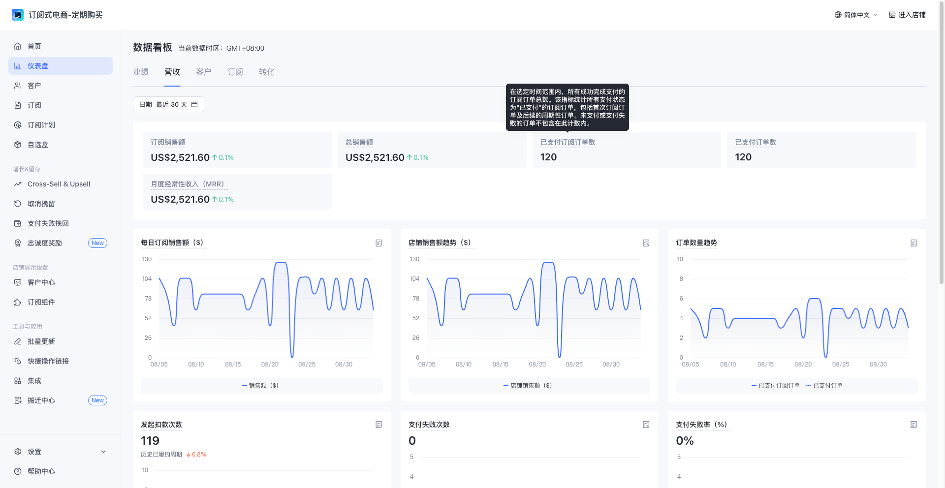Open 订阅 in the sidebar menu
This screenshot has height=488, width=945.
(x=61, y=105)
